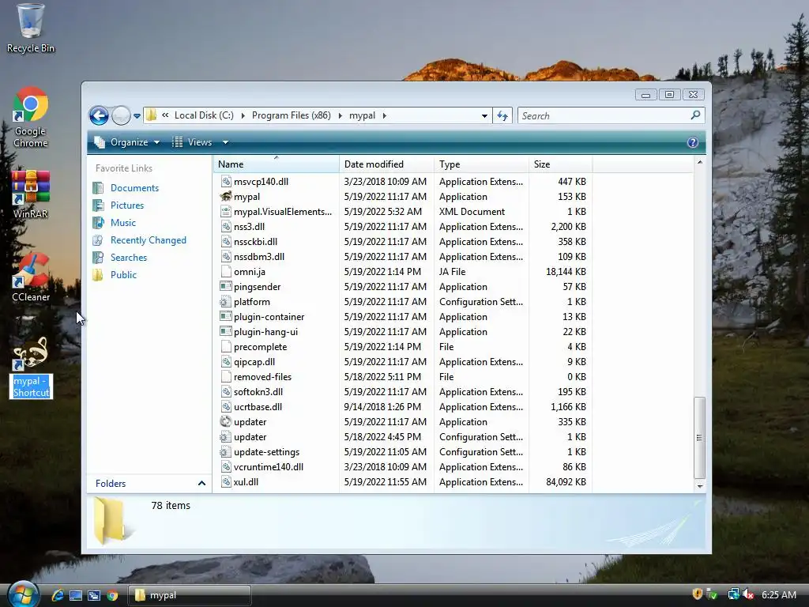
Task: Select the mypal raccoon desktop shortcut icon
Action: [x=31, y=354]
